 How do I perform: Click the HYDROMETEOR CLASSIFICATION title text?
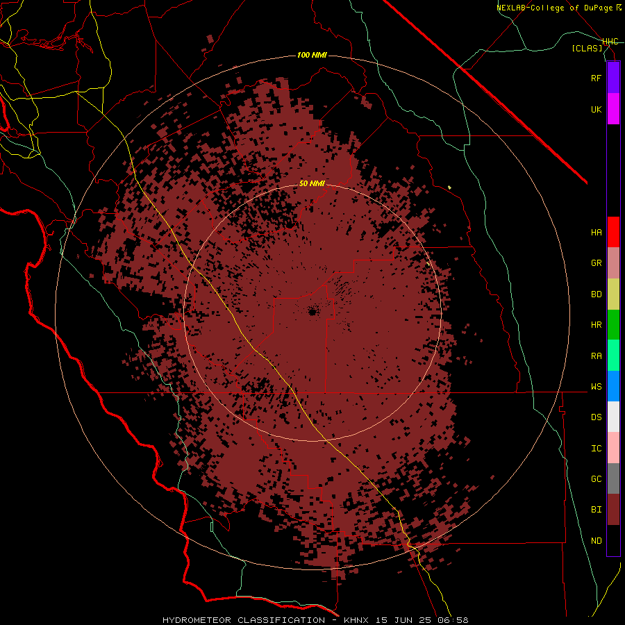click(244, 620)
